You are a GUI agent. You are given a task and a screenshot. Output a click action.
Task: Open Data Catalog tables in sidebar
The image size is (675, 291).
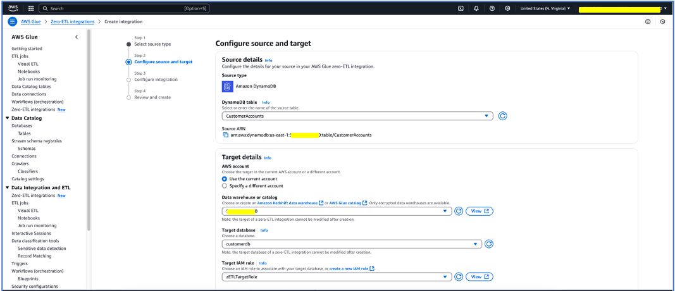(x=31, y=87)
